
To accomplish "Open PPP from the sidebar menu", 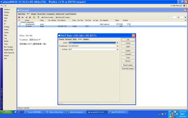I will 10,21.
